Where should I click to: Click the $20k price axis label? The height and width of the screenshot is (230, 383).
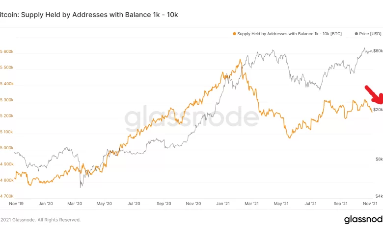click(378, 110)
